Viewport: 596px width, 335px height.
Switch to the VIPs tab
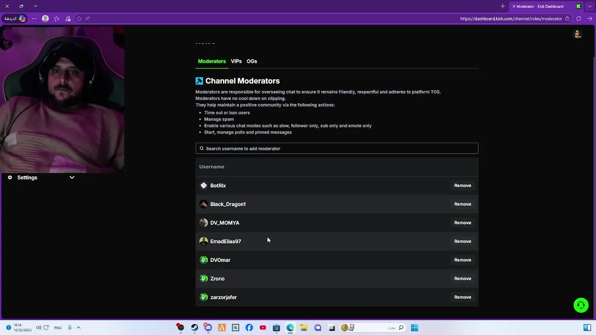(236, 61)
